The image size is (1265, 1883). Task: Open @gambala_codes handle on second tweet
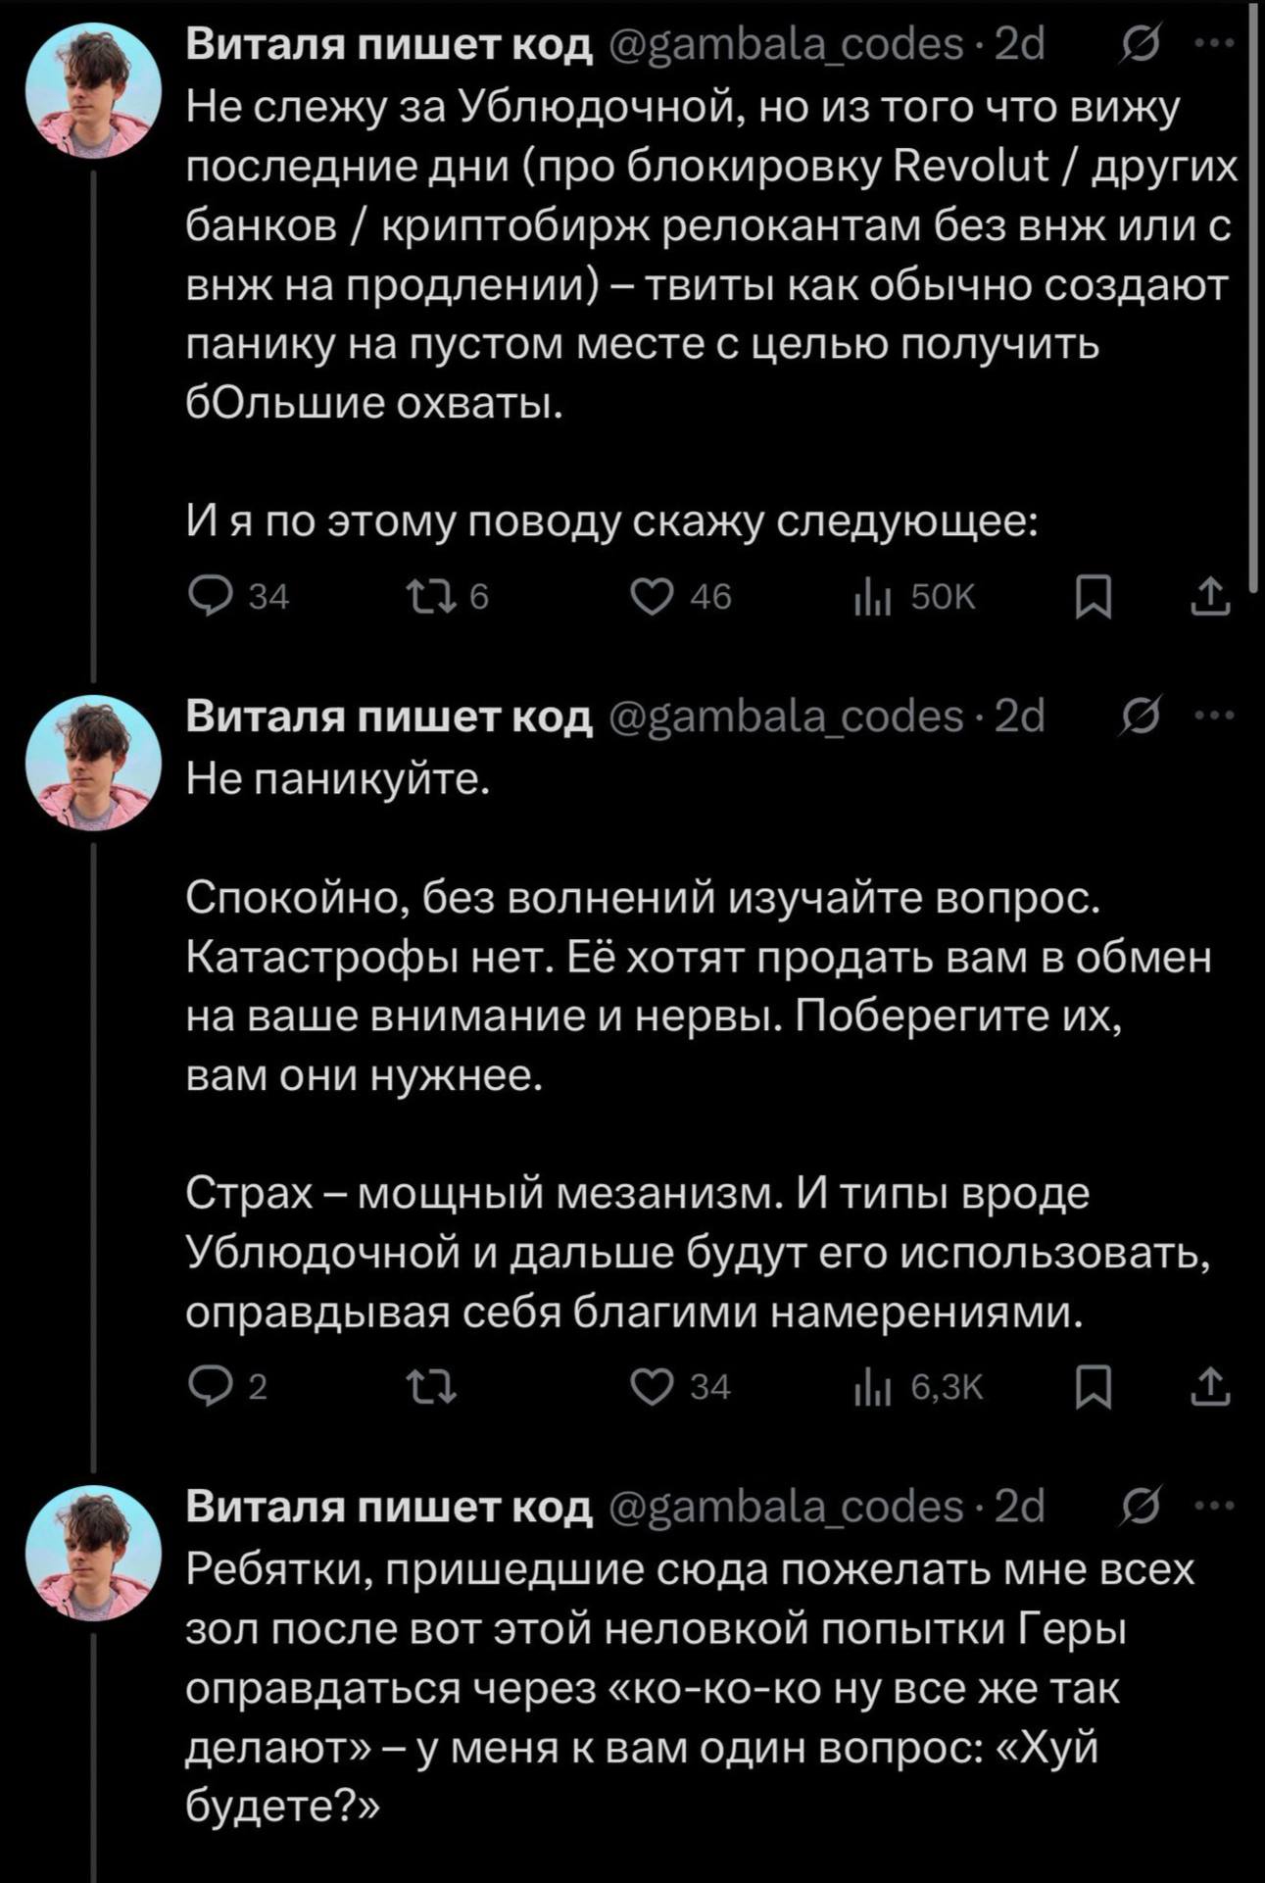[787, 718]
